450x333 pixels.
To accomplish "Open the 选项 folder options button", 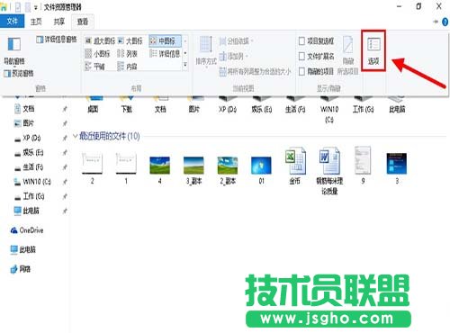I will pyautogui.click(x=373, y=50).
